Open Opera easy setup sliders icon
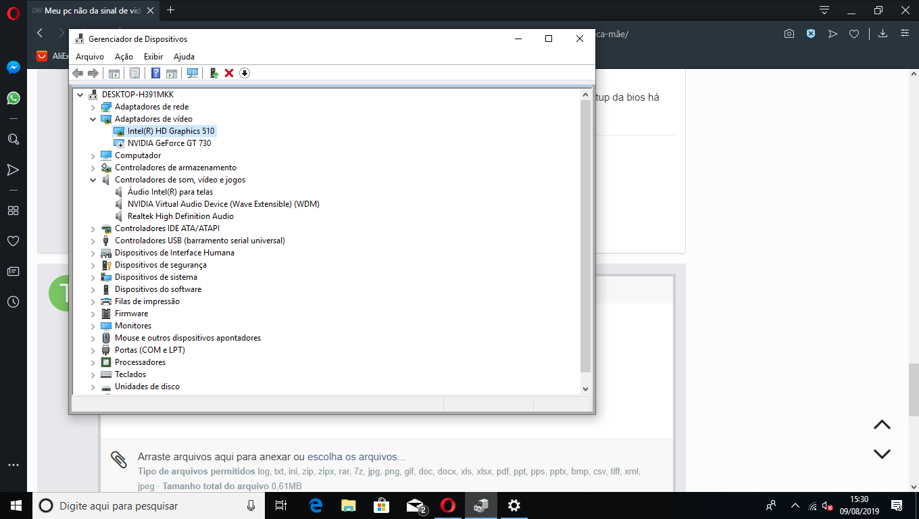The width and height of the screenshot is (919, 519). pos(905,33)
